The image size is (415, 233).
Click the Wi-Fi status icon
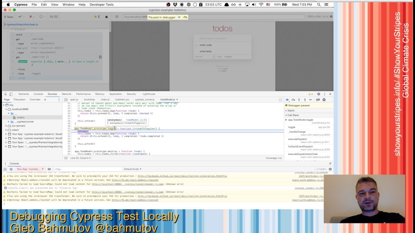pos(261,5)
